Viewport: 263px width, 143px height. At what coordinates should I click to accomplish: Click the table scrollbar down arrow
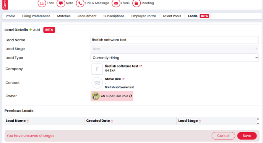[x=258, y=124]
